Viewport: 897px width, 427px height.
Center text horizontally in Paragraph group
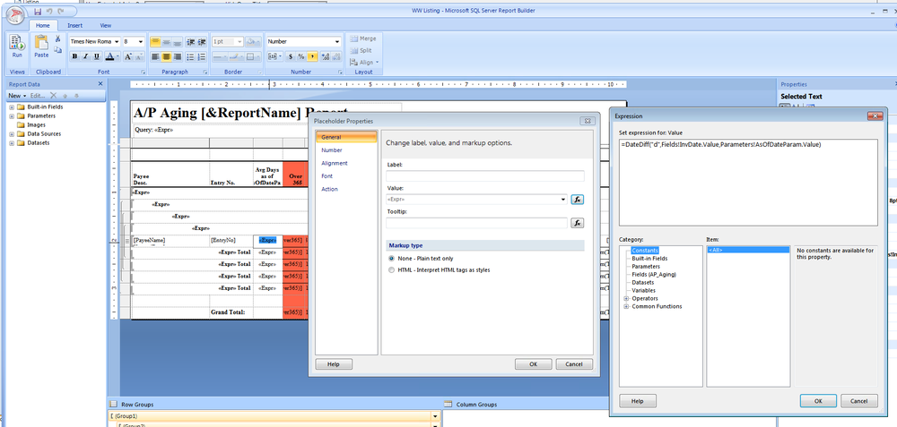pos(166,56)
